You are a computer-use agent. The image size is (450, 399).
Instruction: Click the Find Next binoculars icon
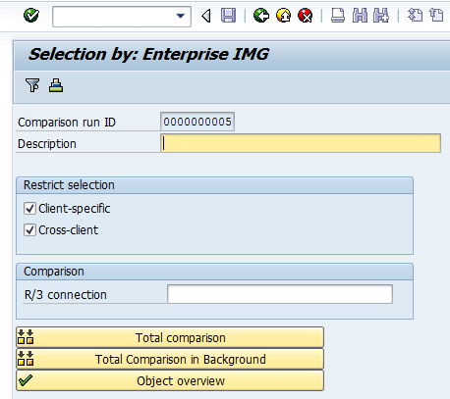point(381,16)
